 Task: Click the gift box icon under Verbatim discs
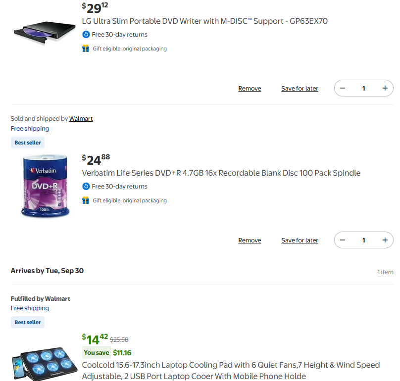pos(86,200)
